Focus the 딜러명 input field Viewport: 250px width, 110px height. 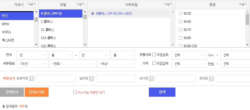click(x=116, y=78)
